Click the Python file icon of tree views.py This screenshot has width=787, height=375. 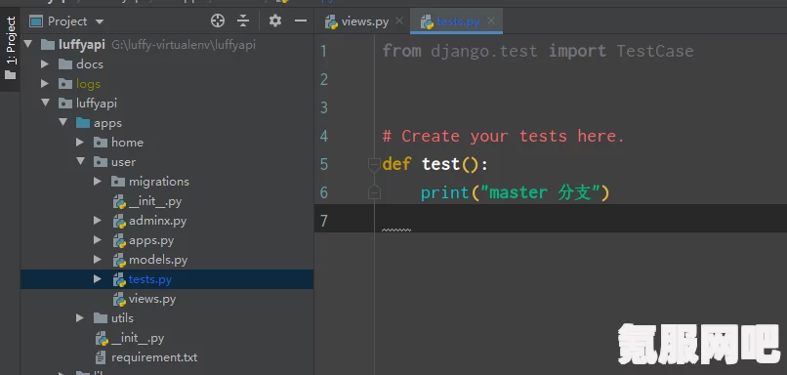pyautogui.click(x=119, y=299)
